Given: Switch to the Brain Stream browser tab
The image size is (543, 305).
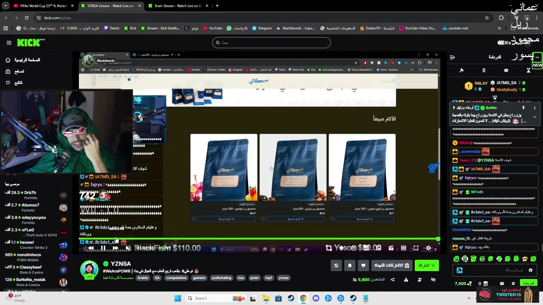Looking at the screenshot, I should pos(177,6).
